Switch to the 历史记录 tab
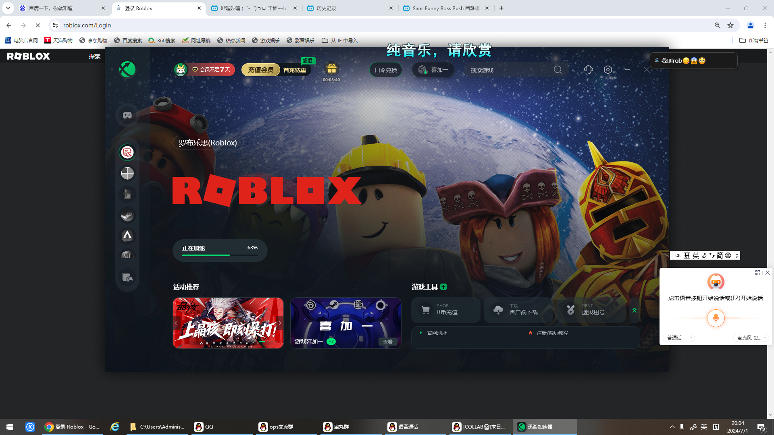The height and width of the screenshot is (435, 774). click(x=350, y=8)
